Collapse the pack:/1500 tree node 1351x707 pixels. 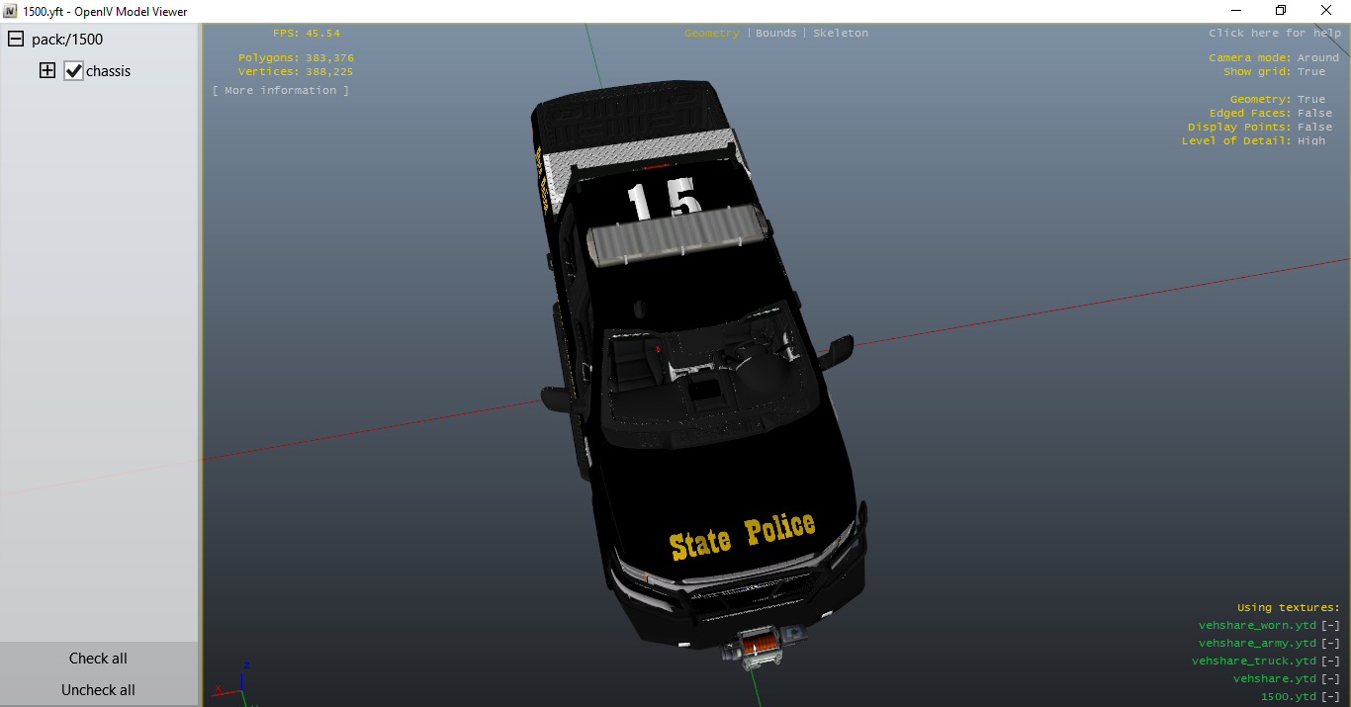click(x=16, y=40)
